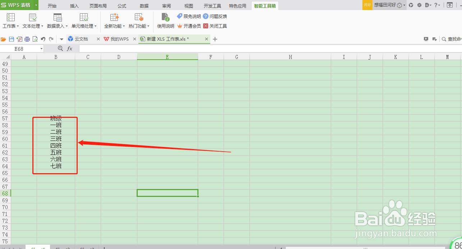Viewport: 462px width, 249px height.
Task: Expand arrow next to WPS 表格 button
Action: click(36, 5)
